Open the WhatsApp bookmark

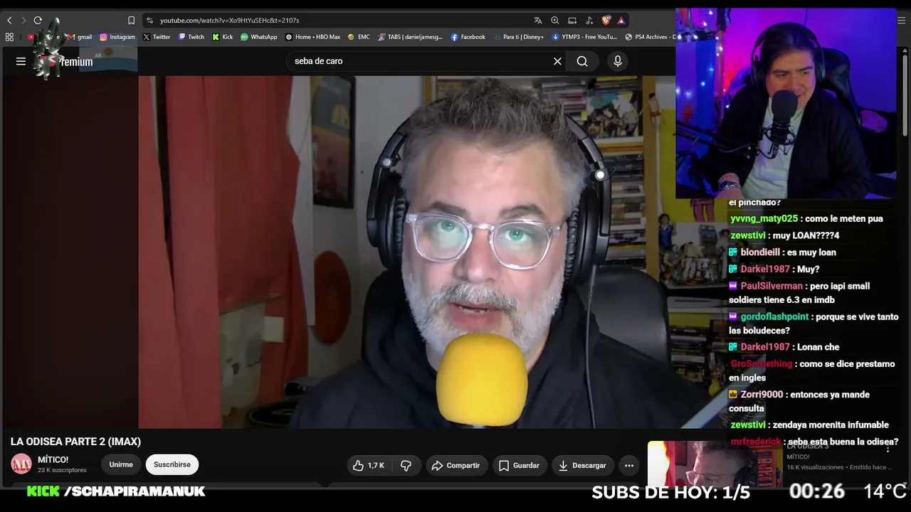tap(259, 37)
